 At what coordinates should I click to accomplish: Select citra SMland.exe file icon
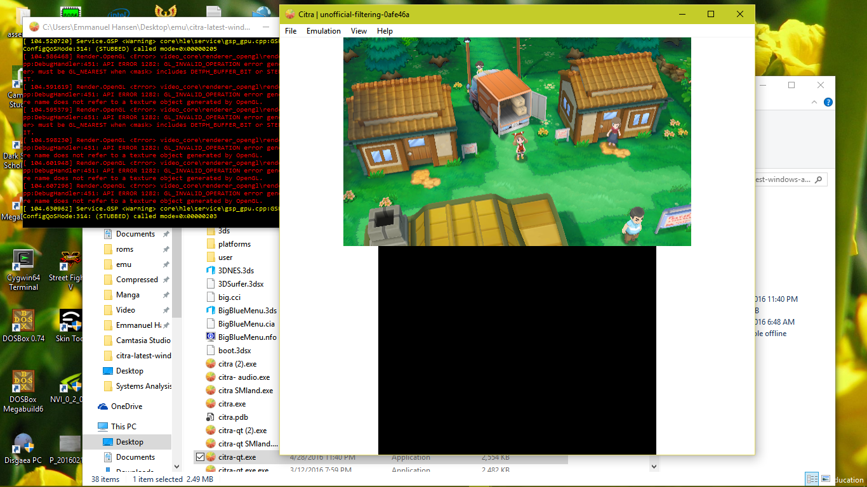coord(211,391)
